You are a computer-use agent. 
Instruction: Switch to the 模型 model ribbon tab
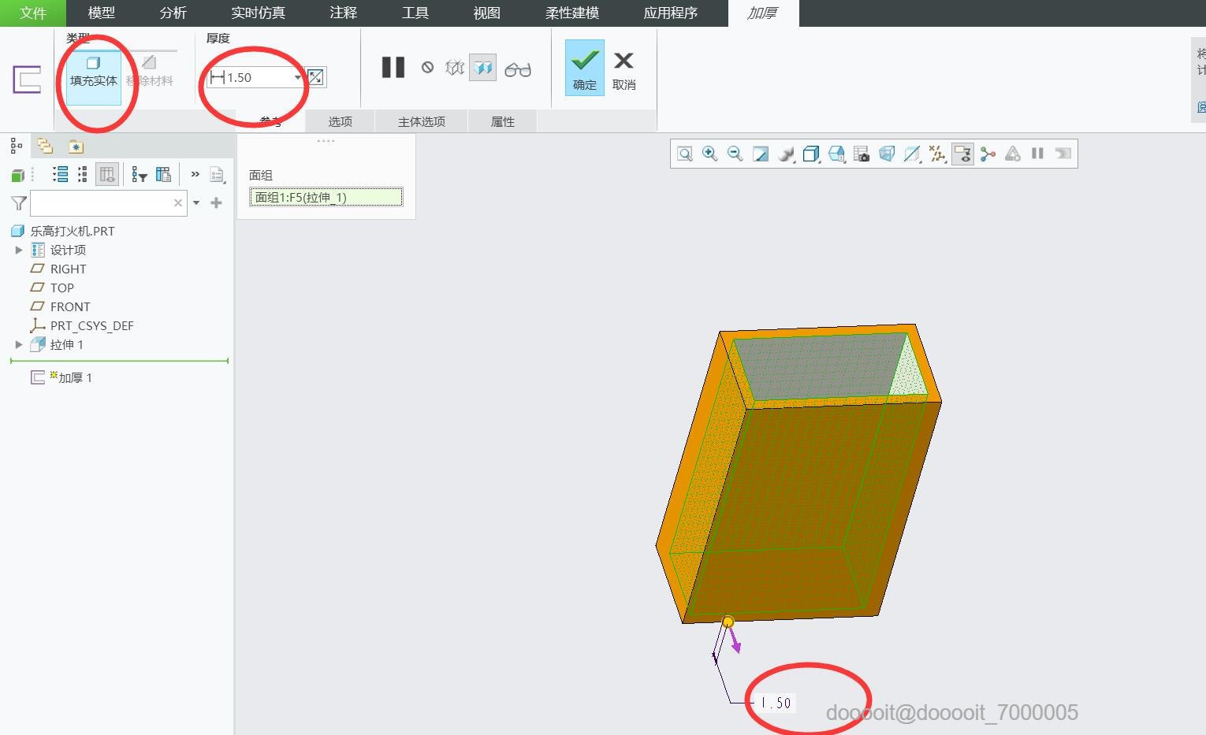(102, 13)
